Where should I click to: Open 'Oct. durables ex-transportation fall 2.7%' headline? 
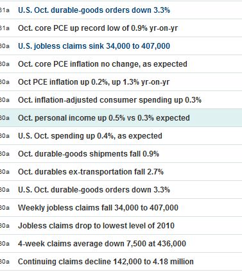pyautogui.click(x=91, y=172)
